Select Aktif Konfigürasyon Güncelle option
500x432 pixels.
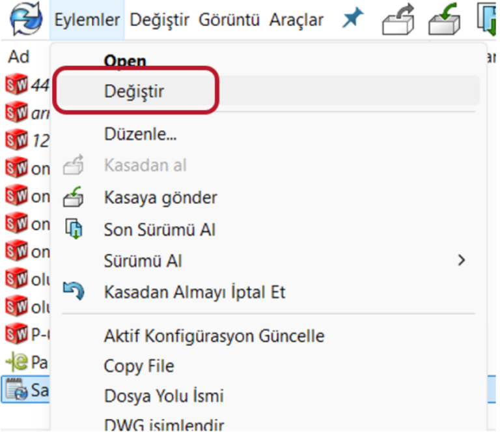pos(214,336)
